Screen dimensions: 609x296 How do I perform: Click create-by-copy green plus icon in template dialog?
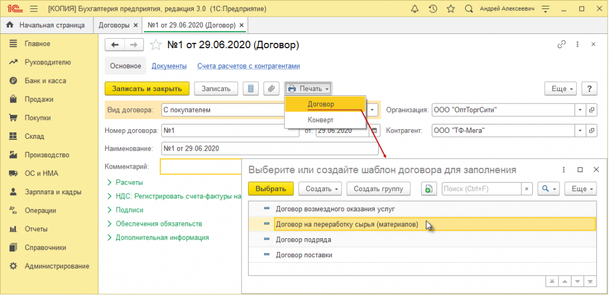pyautogui.click(x=429, y=189)
